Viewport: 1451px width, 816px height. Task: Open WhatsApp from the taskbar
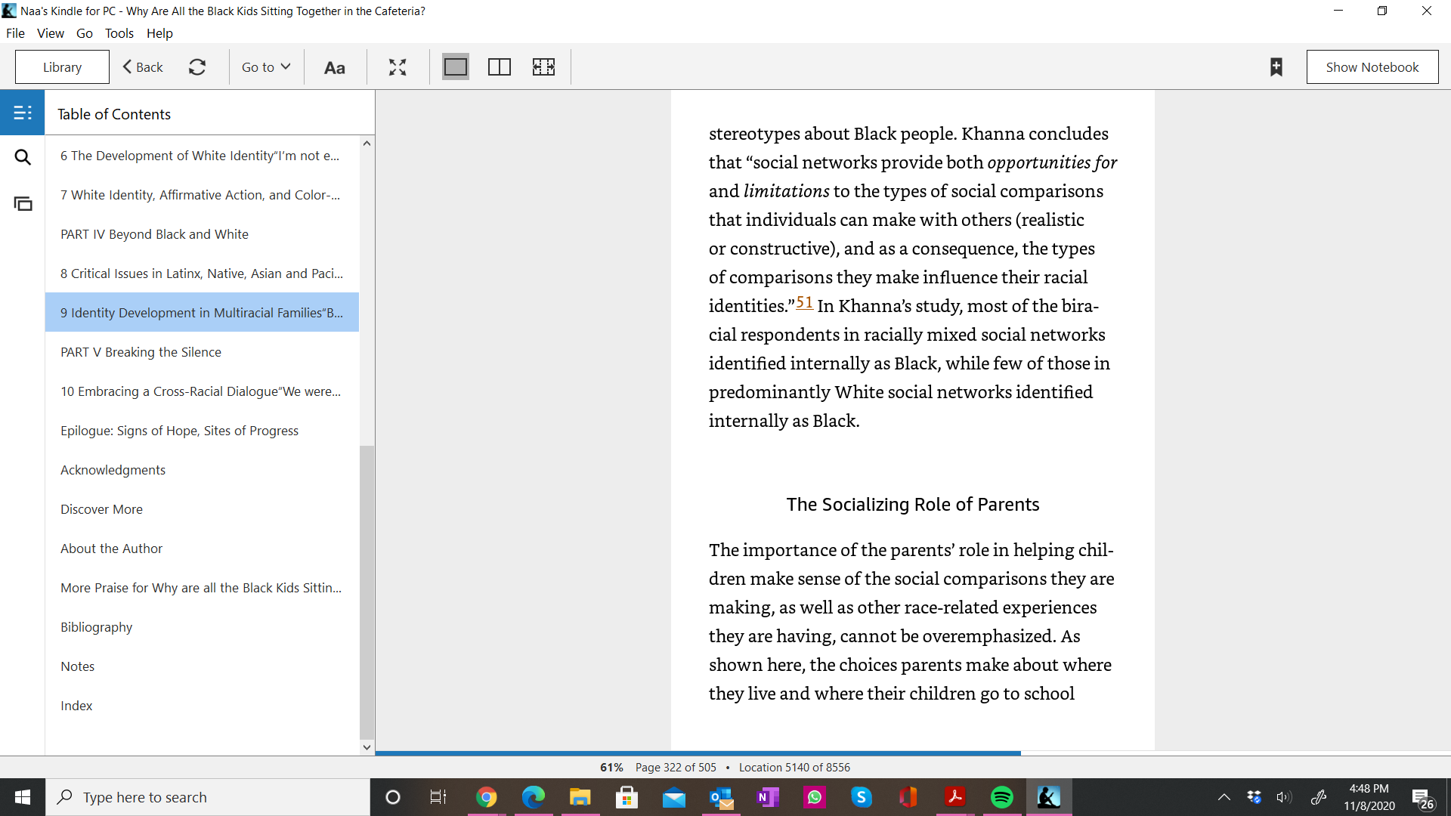[815, 797]
